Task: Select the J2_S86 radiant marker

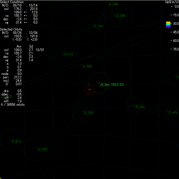Action: [x=115, y=14]
